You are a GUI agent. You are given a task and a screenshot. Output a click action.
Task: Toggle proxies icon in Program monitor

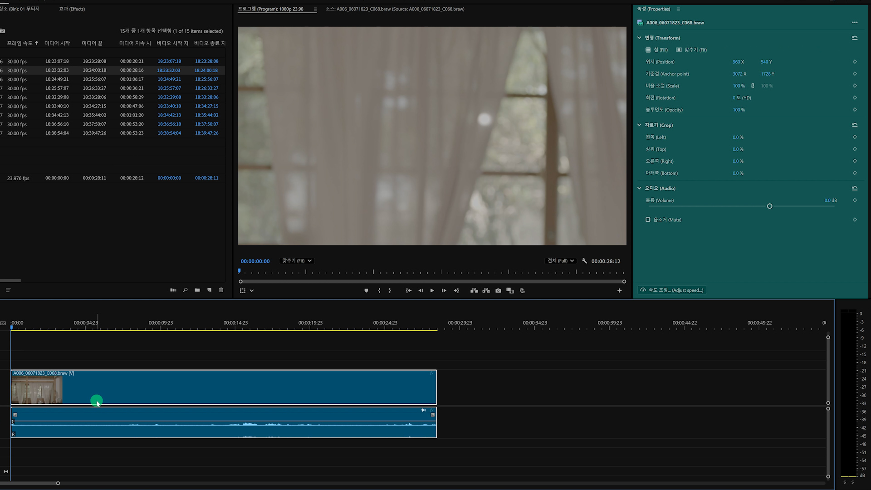[522, 290]
